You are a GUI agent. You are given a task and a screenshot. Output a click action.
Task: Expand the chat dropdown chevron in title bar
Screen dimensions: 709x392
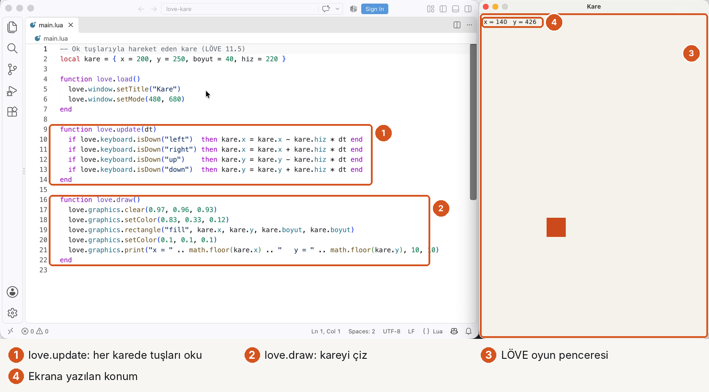[338, 9]
